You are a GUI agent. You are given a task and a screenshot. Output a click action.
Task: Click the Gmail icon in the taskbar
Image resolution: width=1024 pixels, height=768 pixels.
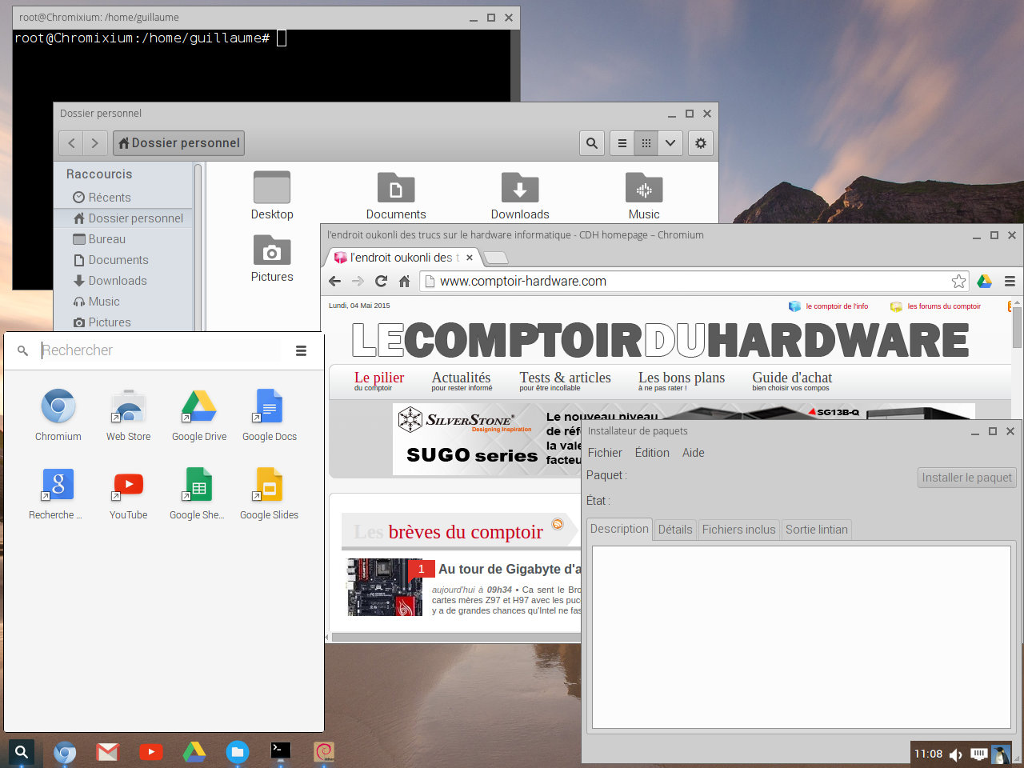coord(107,752)
